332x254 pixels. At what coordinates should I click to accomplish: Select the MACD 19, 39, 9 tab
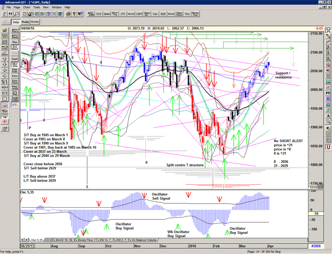click(x=67, y=240)
